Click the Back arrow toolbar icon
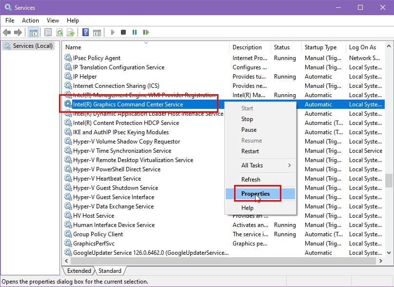The image size is (394, 287). (7, 32)
